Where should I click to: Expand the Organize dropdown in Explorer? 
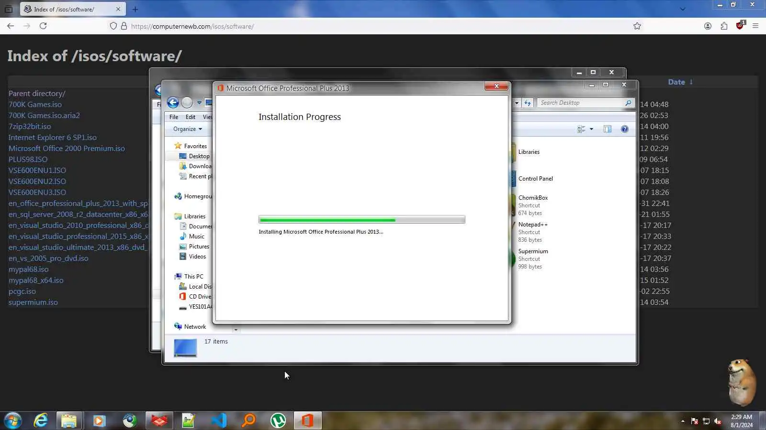[x=188, y=129]
